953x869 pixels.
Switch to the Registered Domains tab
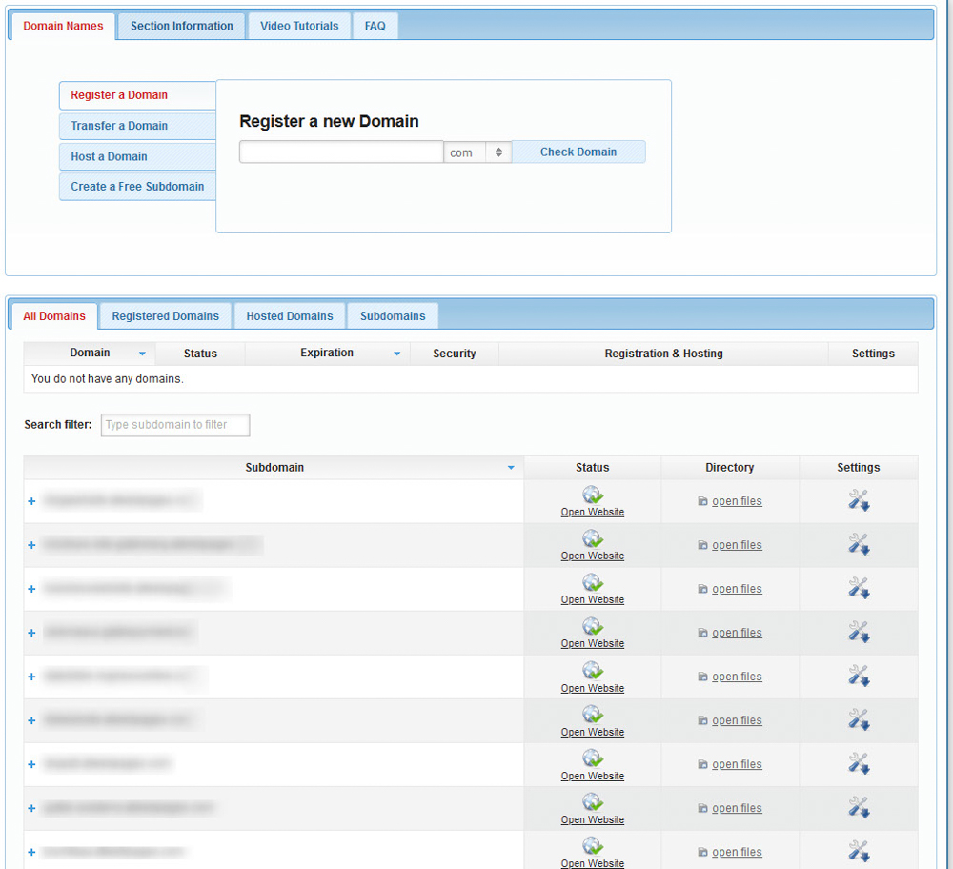165,315
